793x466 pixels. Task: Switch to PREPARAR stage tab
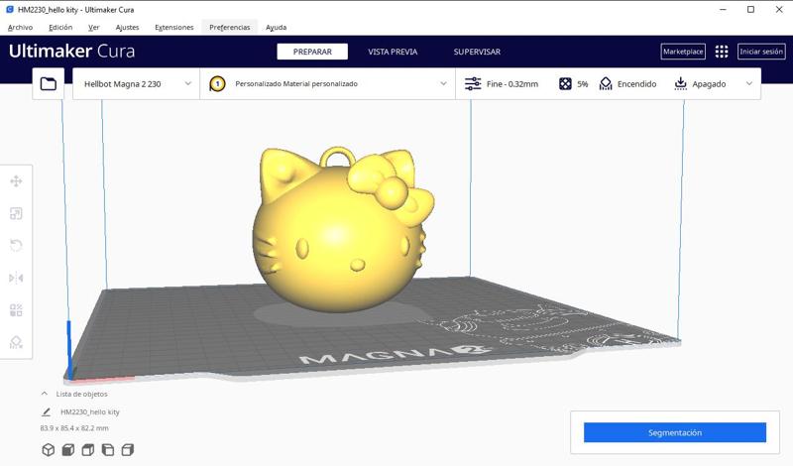click(x=312, y=52)
